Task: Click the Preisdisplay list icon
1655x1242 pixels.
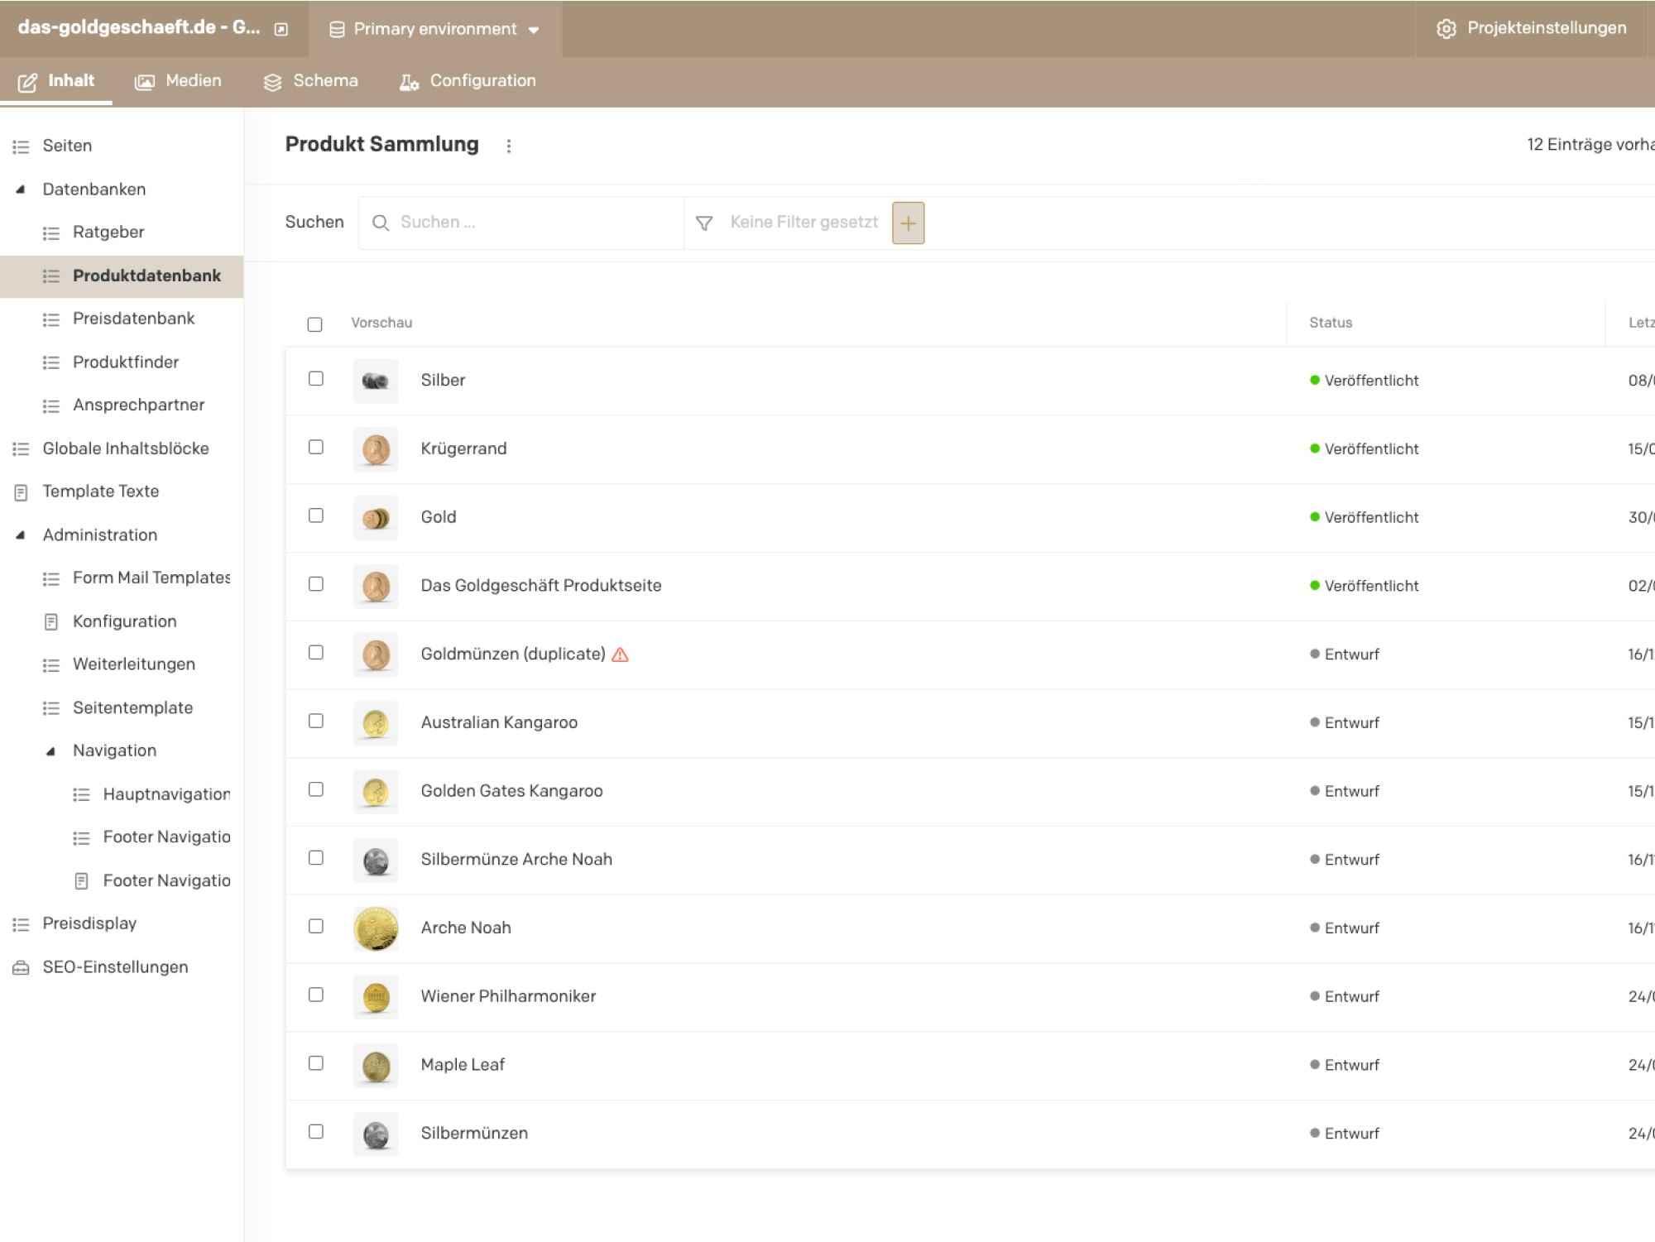Action: coord(21,924)
